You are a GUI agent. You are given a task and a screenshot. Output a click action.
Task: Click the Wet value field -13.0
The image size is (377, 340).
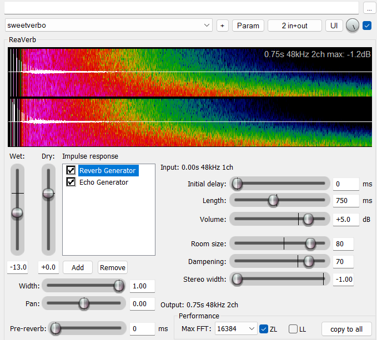coord(18,267)
